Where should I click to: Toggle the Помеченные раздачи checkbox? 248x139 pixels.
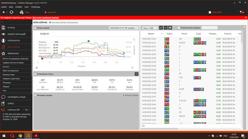click(179, 28)
